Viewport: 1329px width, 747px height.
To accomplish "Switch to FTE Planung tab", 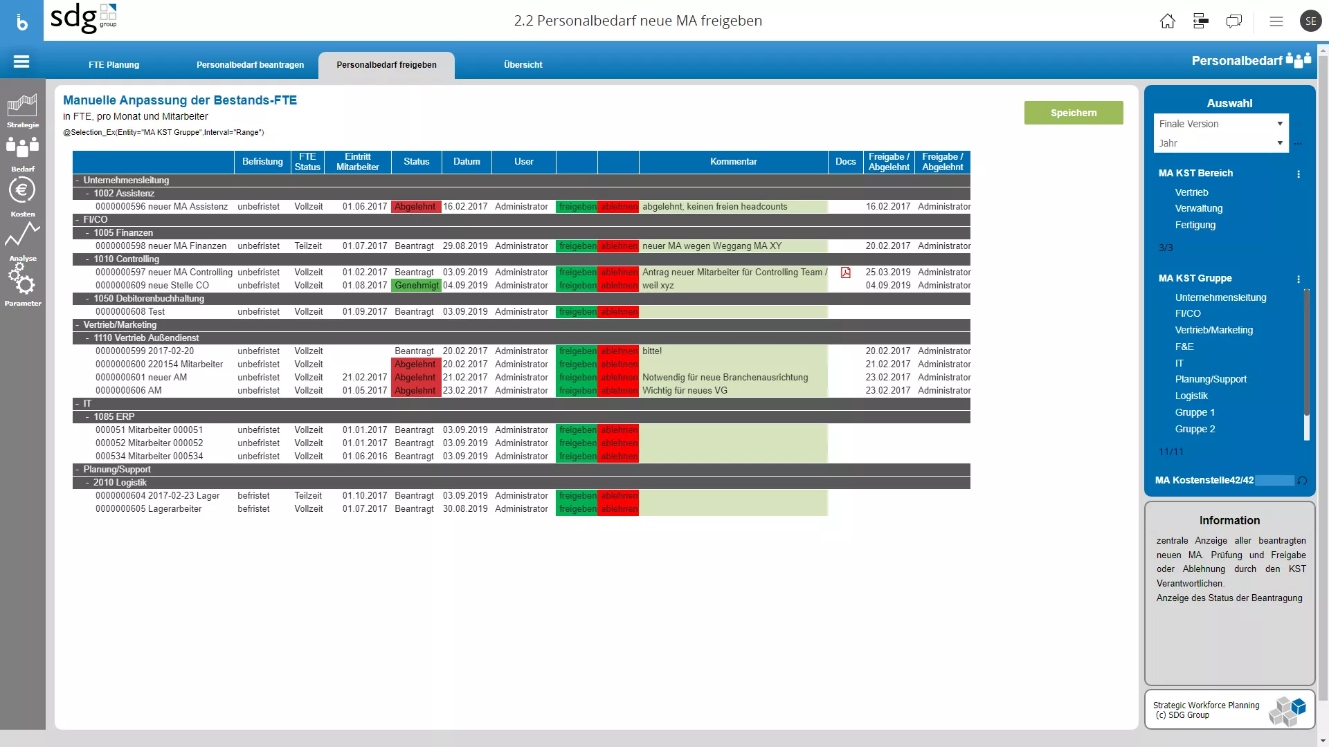I will [x=114, y=65].
